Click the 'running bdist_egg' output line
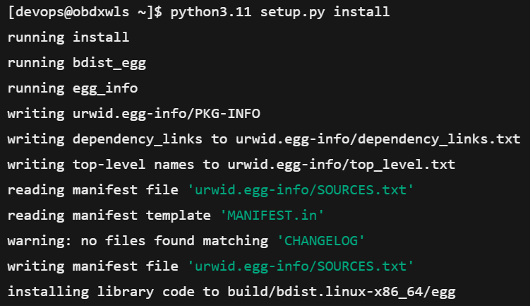Viewport: 530px width, 306px height. click(76, 63)
